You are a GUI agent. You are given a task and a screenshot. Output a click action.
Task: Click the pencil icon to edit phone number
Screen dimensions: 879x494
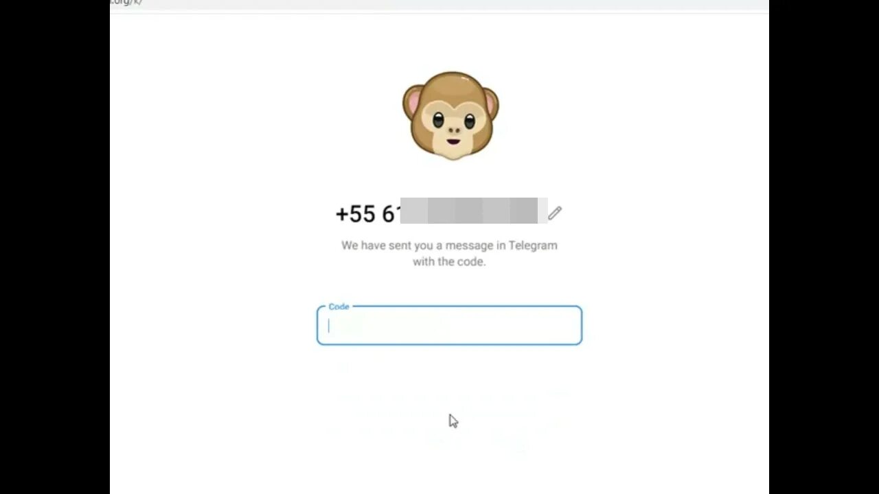tap(555, 213)
